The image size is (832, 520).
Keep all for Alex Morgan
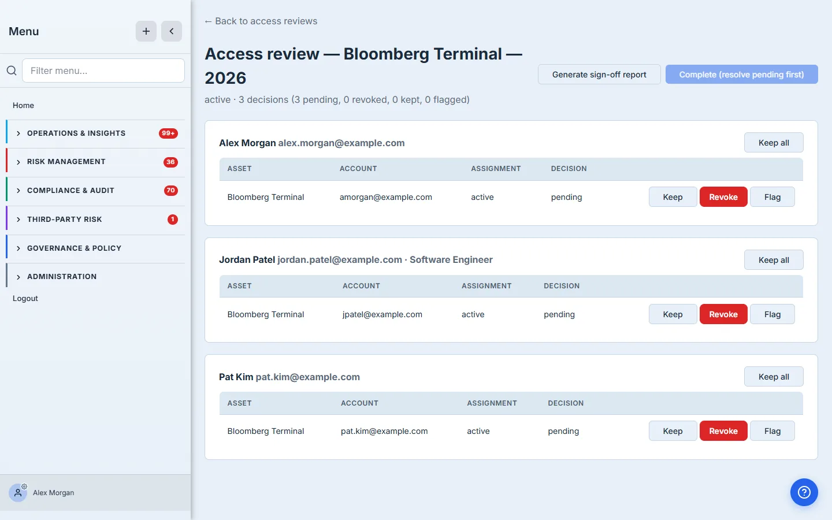tap(774, 143)
